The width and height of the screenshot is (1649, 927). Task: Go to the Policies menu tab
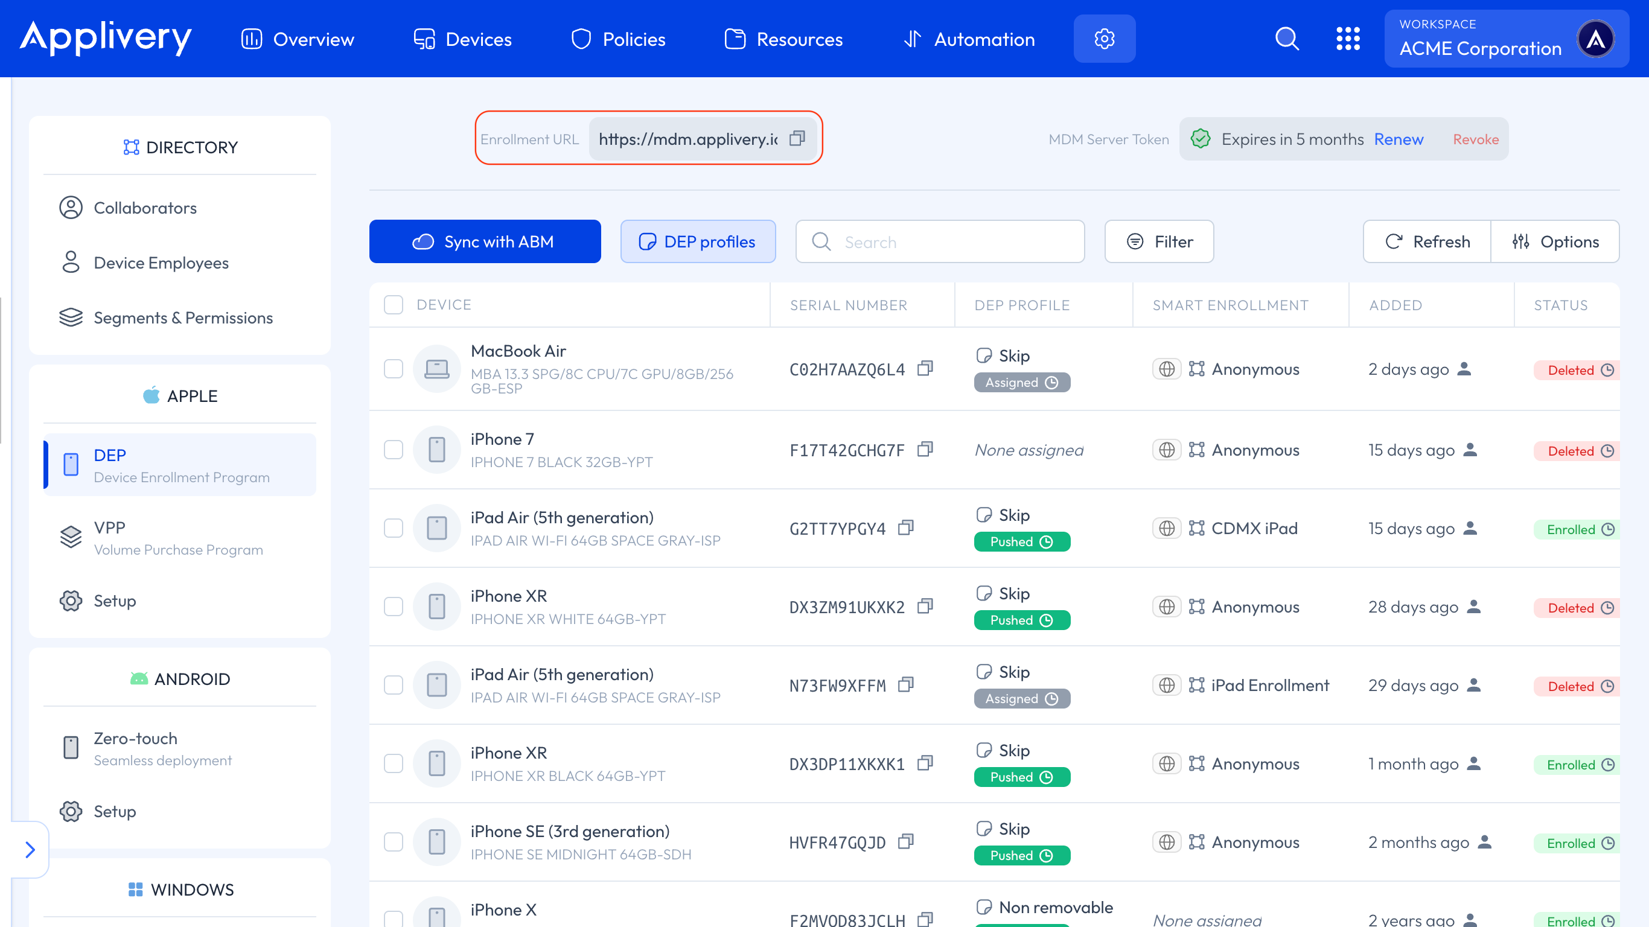[618, 39]
